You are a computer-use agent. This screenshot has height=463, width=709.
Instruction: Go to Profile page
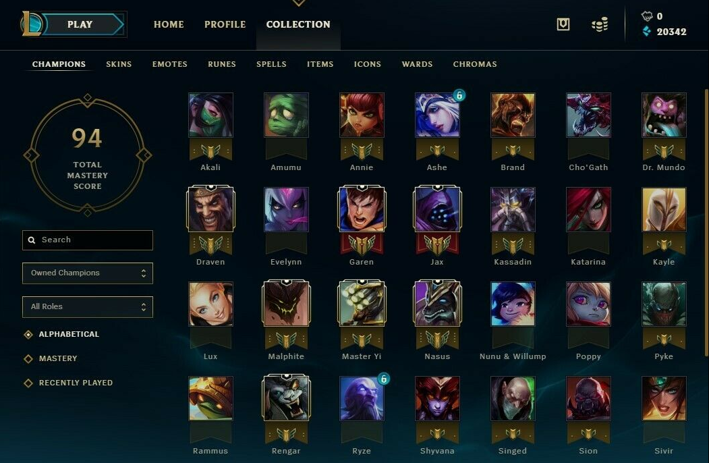pos(225,24)
